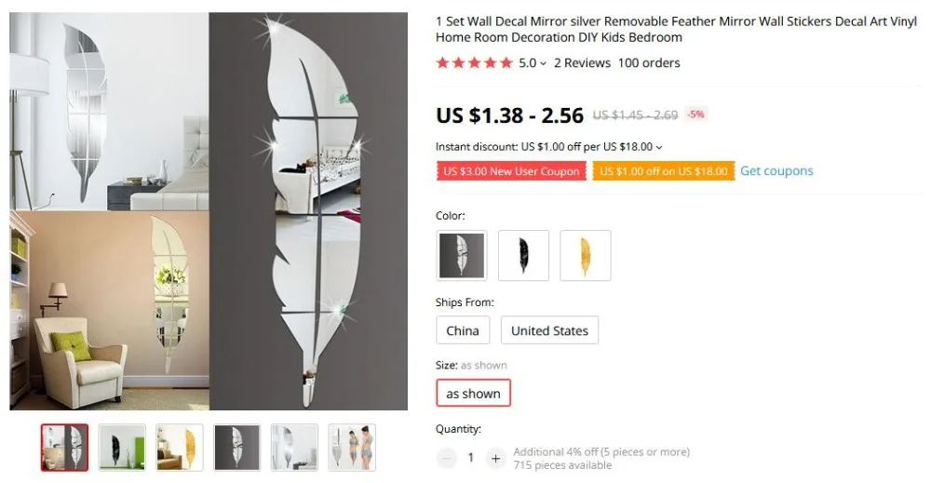Click the Get coupons link
Image resolution: width=931 pixels, height=483 pixels.
776,171
